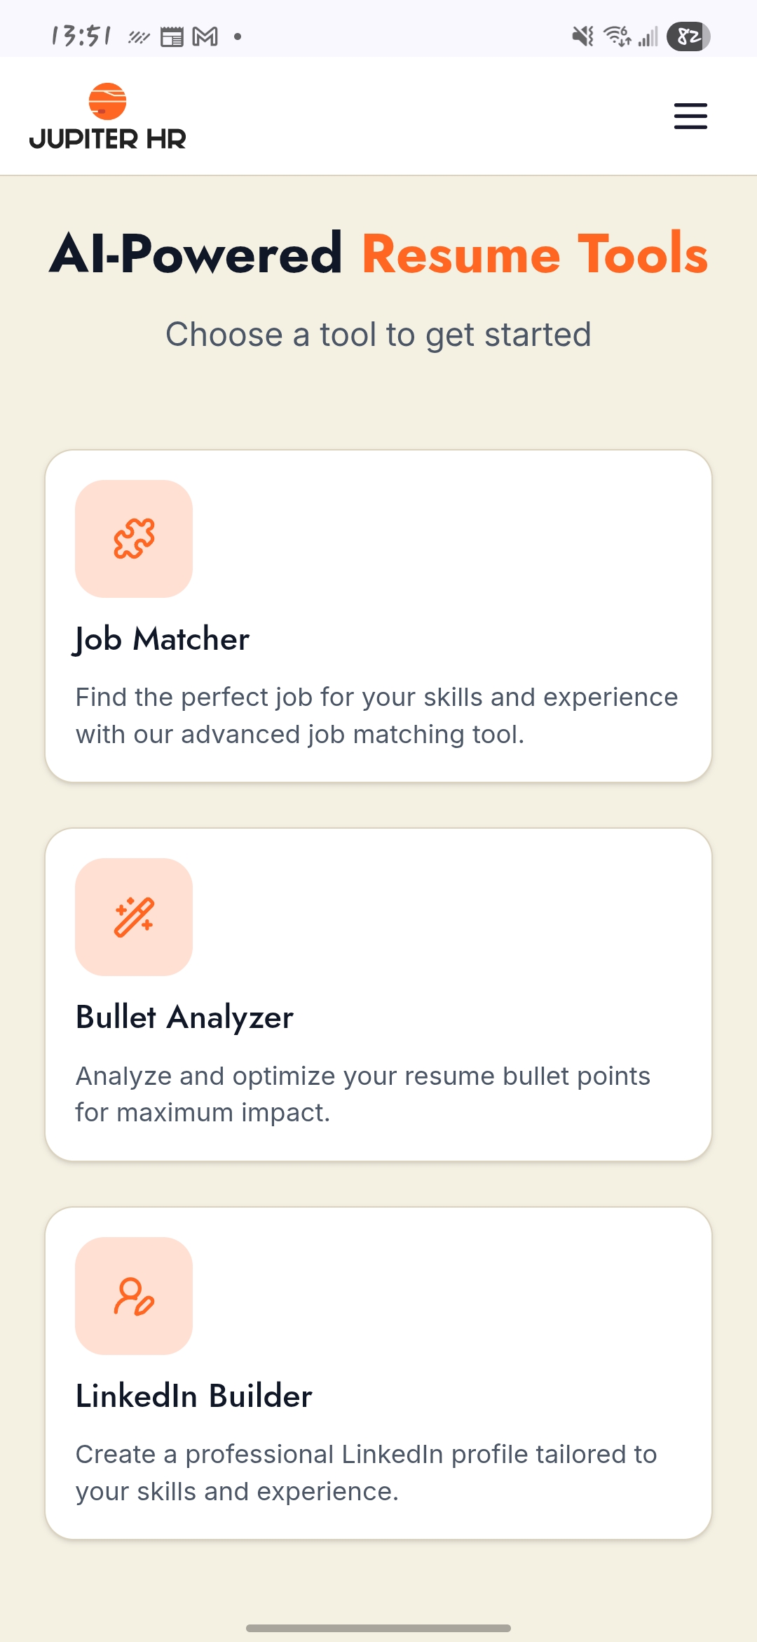Click the JUPITER HR brand text

(x=108, y=140)
